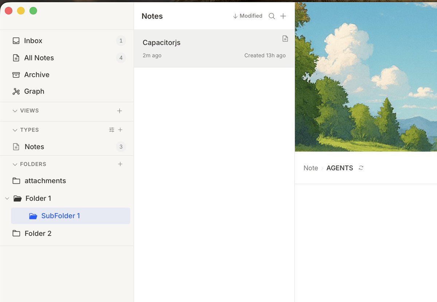
Task: Click the Archive box icon
Action: click(16, 75)
